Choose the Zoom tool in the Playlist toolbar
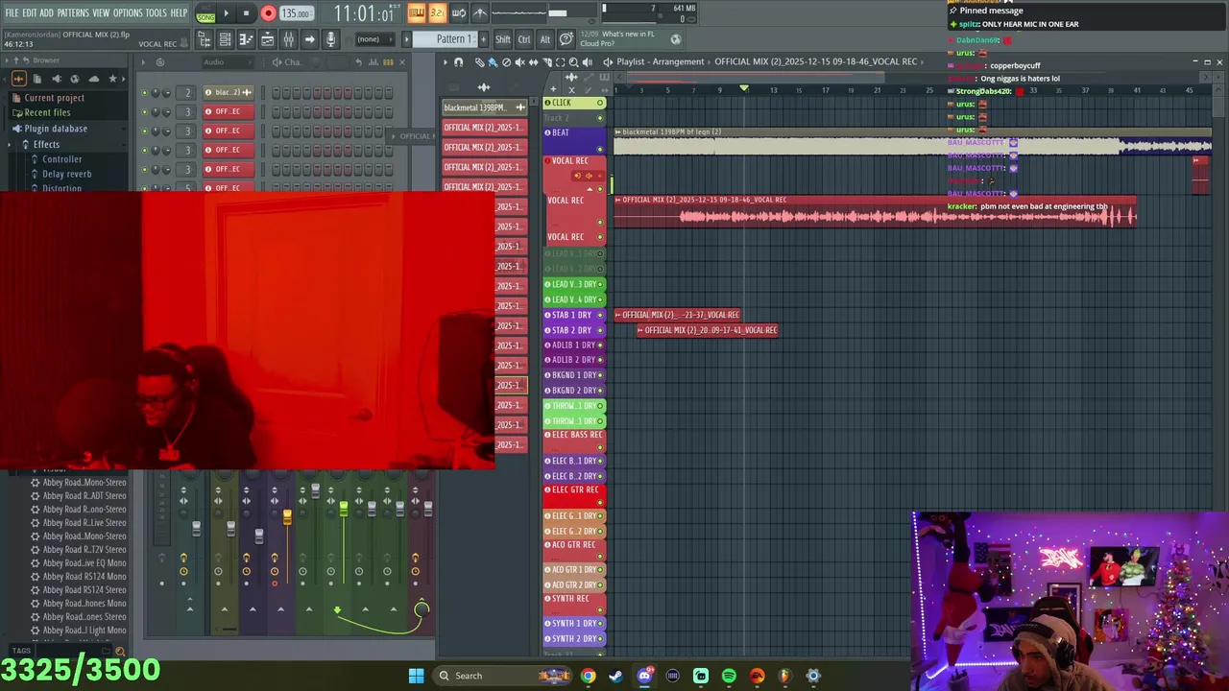 point(574,62)
